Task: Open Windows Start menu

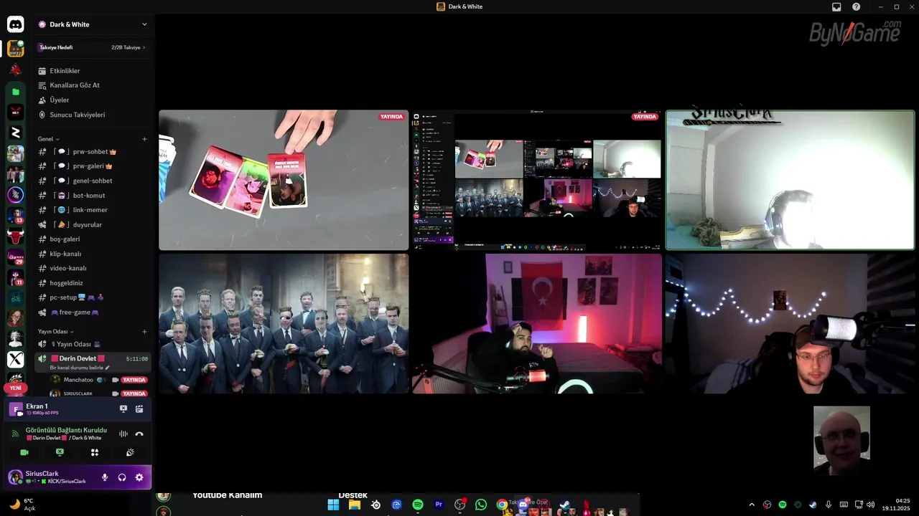Action: click(x=333, y=505)
